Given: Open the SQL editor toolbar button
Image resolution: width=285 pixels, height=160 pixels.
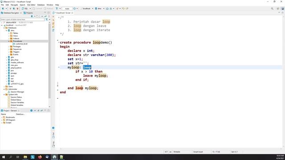Looking at the screenshot, I should click(x=25, y=8).
